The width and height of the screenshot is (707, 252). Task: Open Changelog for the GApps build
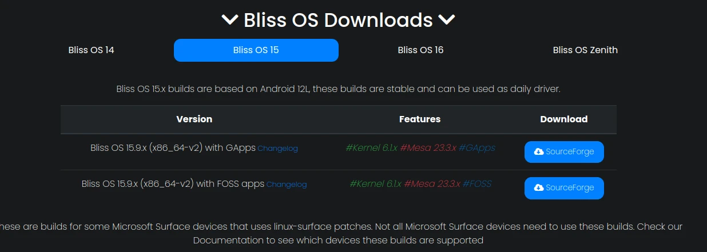coord(277,149)
